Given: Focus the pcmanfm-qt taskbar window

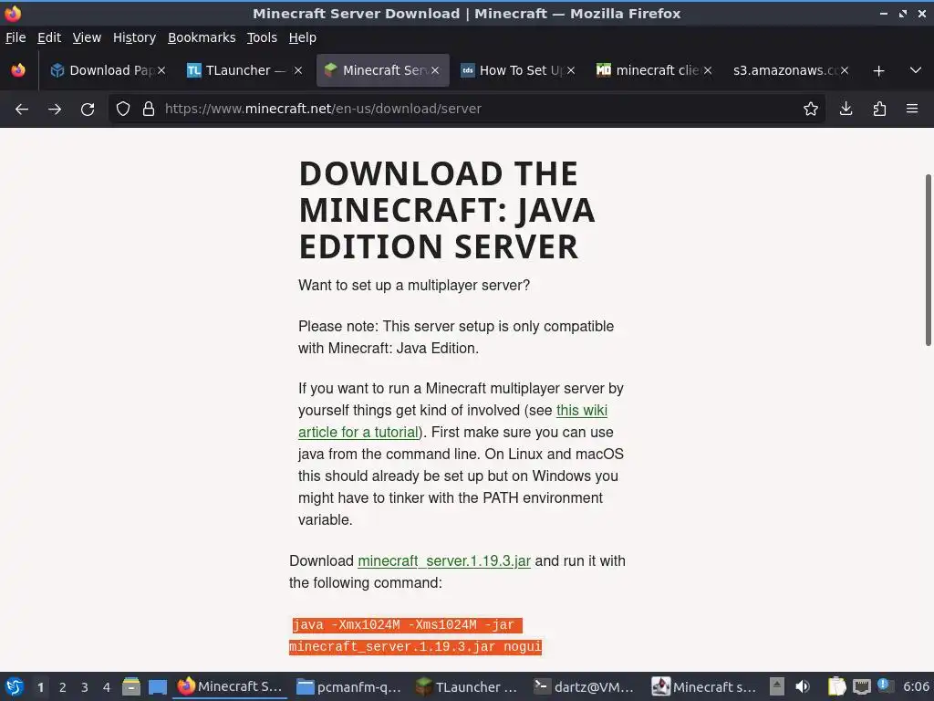Looking at the screenshot, I should click(x=349, y=686).
